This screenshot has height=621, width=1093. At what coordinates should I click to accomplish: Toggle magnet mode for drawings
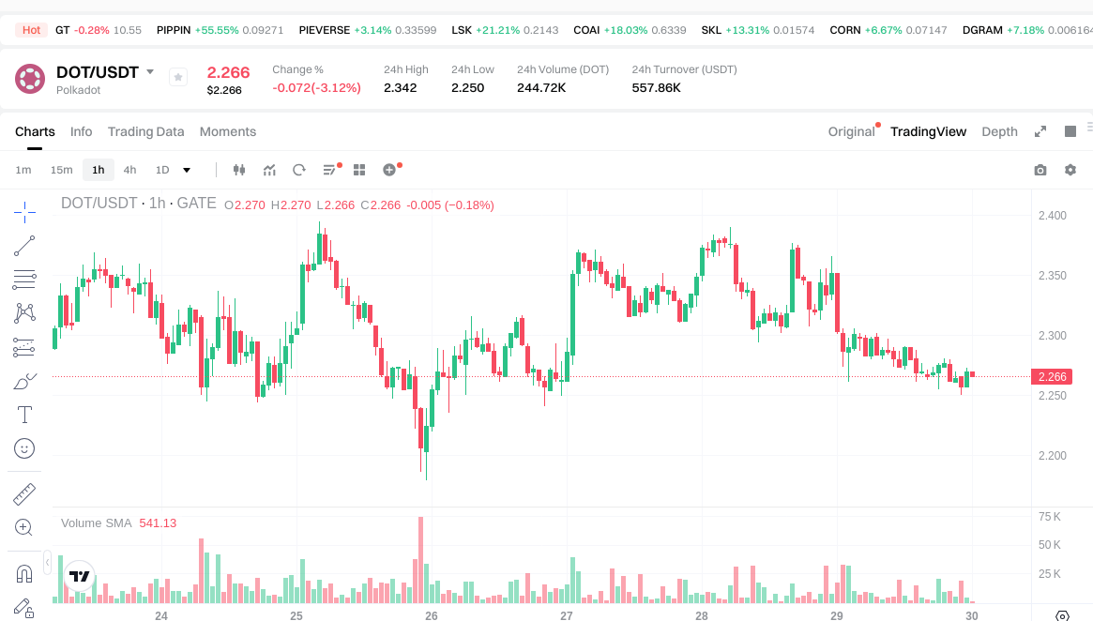[x=24, y=573]
